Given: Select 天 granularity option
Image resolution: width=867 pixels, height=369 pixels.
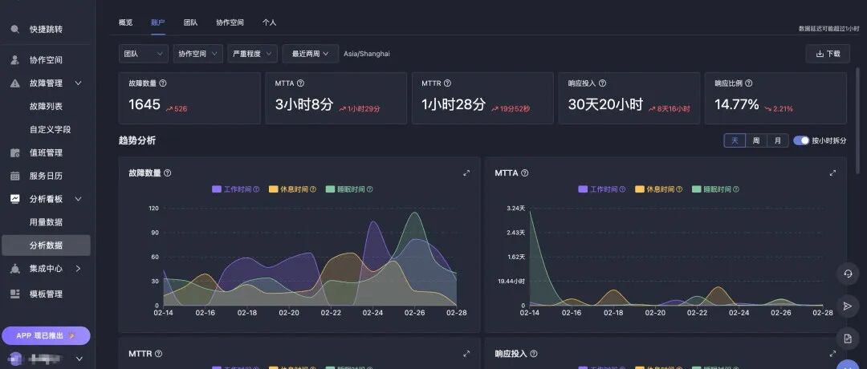Looking at the screenshot, I should coord(735,140).
